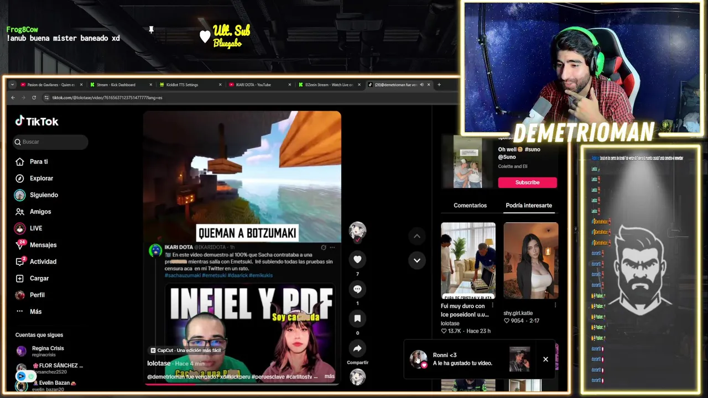The height and width of the screenshot is (398, 708).
Task: Open the browser tab search dropdown
Action: coord(12,85)
